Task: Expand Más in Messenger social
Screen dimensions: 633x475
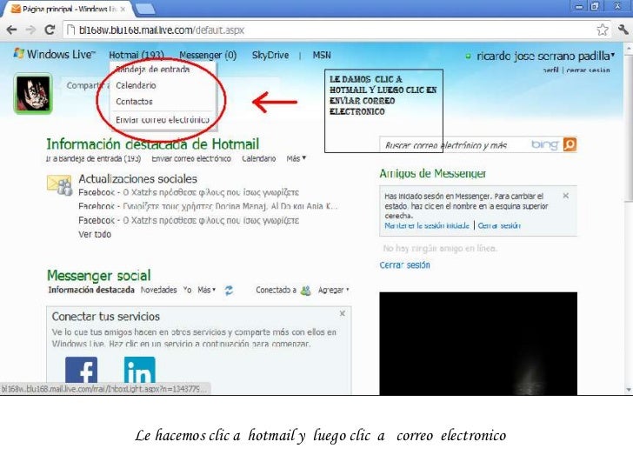Action: click(206, 290)
